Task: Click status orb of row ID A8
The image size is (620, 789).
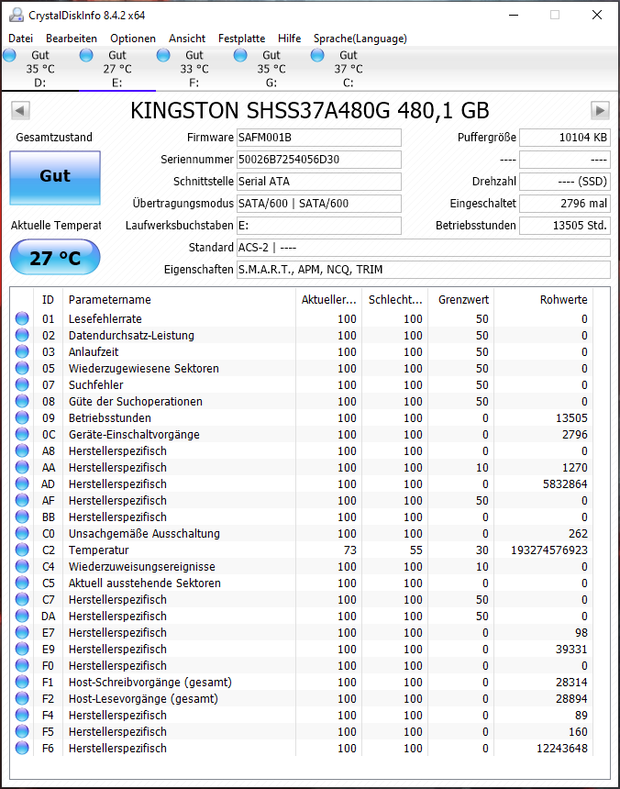Action: [x=22, y=450]
